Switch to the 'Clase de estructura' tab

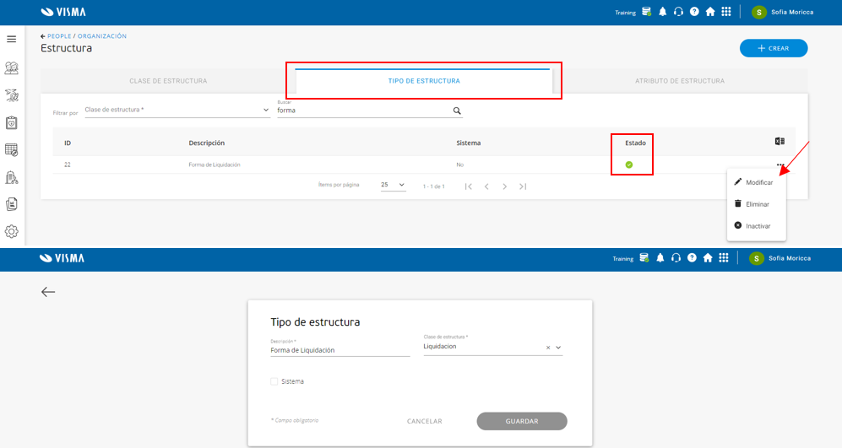(x=168, y=81)
